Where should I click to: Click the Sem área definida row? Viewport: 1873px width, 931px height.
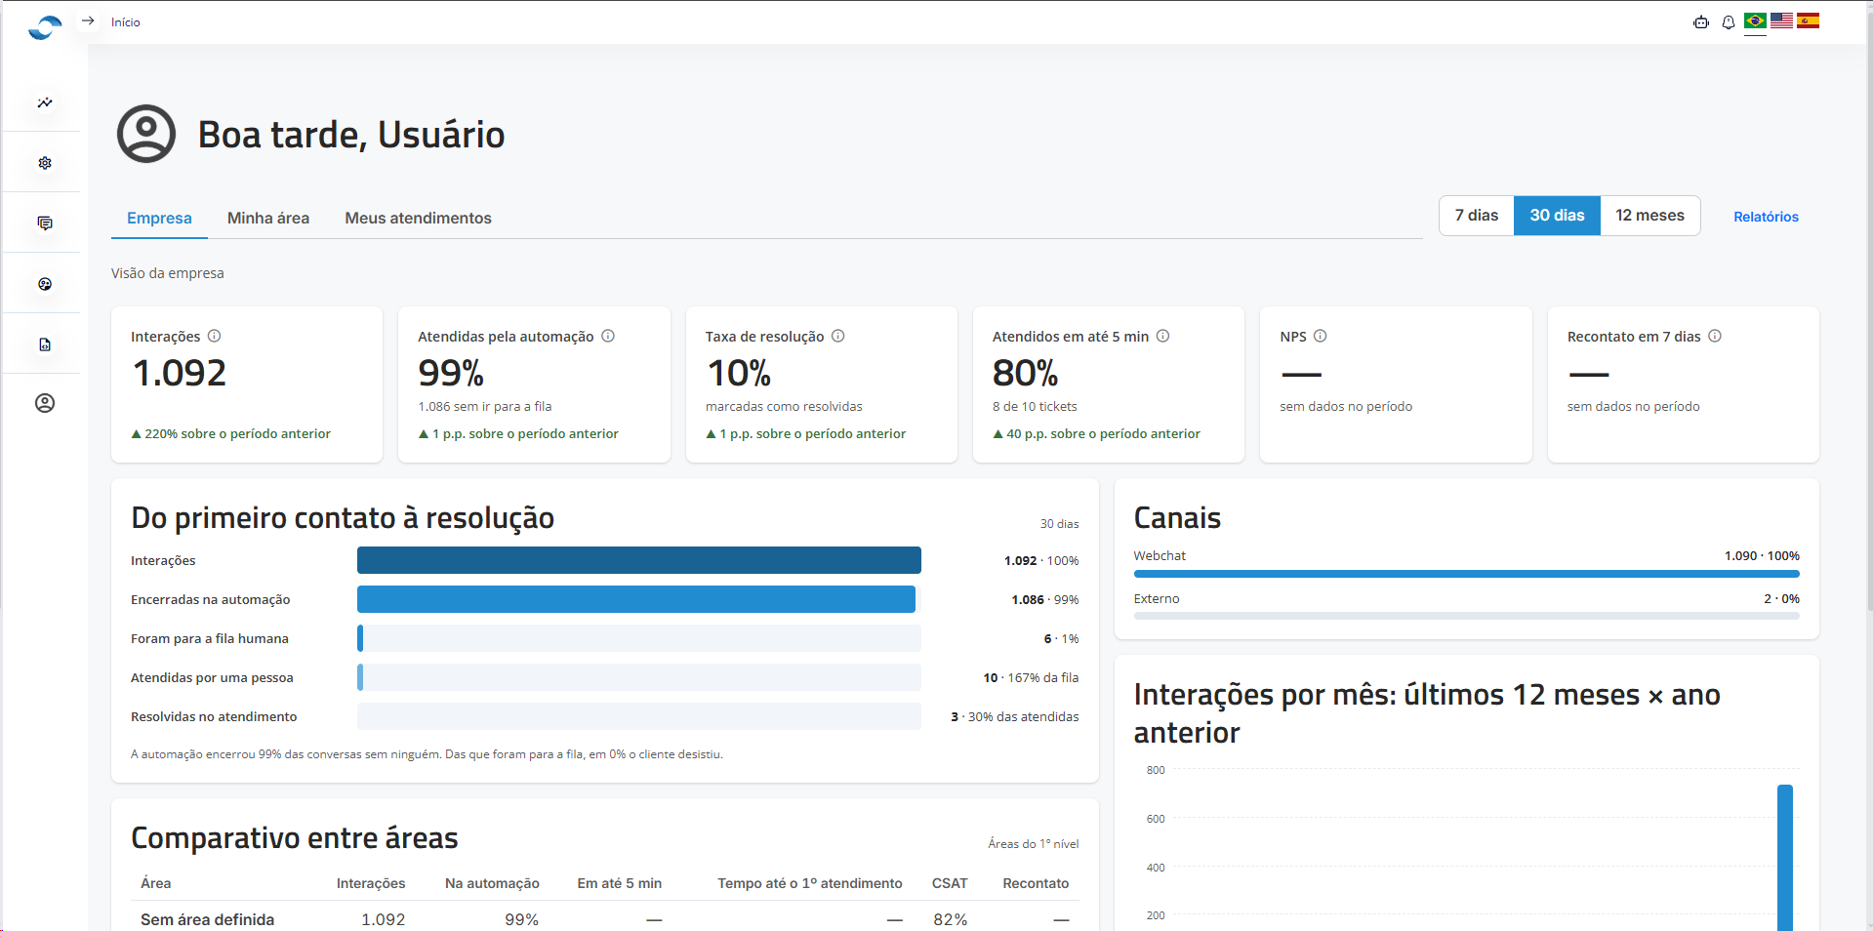[x=605, y=919]
